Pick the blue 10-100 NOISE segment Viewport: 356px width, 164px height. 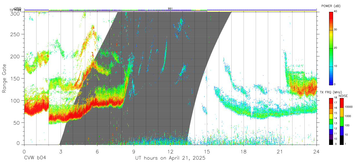tap(342, 131)
